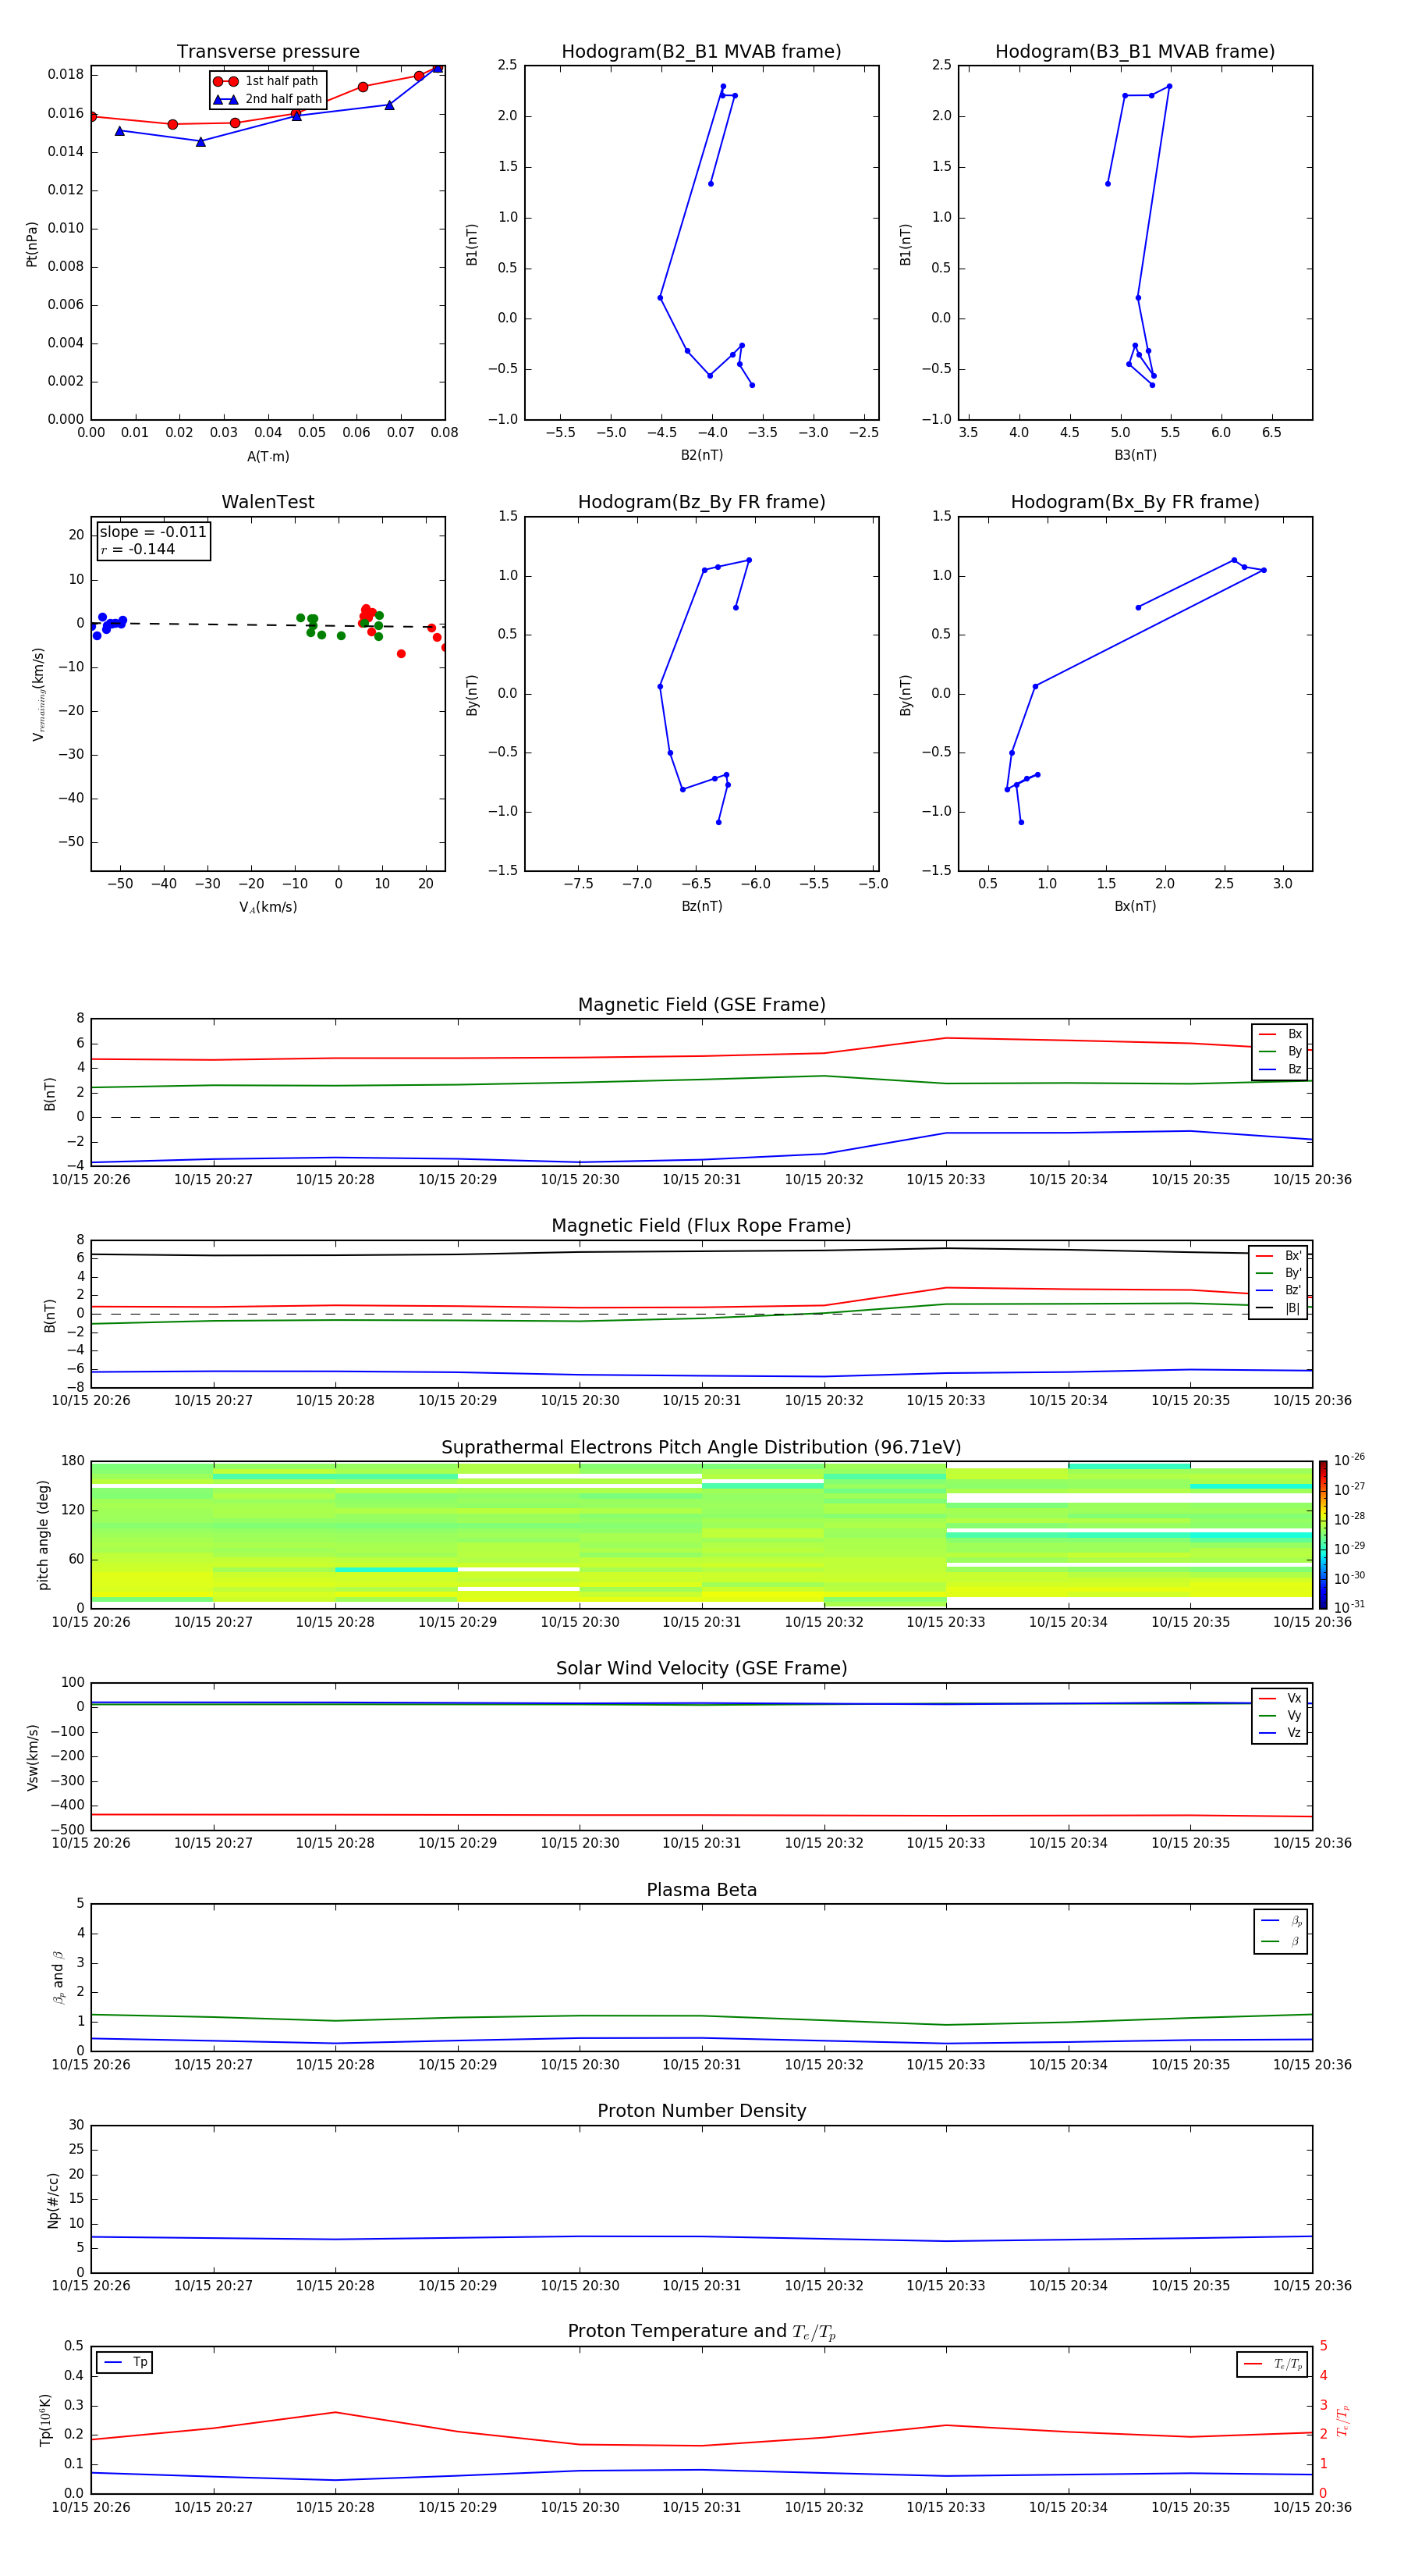This screenshot has height=2576, width=1404.
Task: Click the 'Bz(nT)' x-axis label
Action: pos(701,906)
